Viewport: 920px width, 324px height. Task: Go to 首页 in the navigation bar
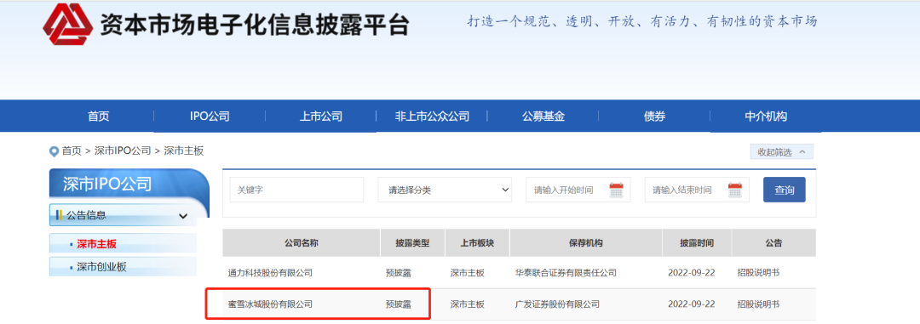click(99, 116)
